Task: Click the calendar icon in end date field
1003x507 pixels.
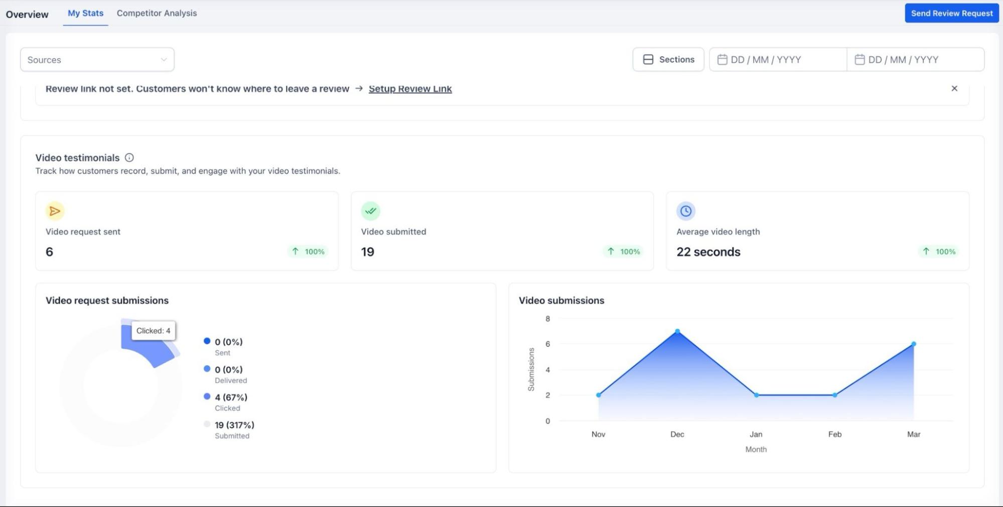Action: (859, 60)
